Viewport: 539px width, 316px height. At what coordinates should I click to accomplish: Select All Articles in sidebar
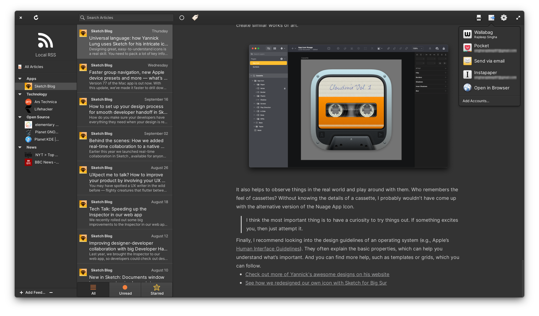[46, 67]
